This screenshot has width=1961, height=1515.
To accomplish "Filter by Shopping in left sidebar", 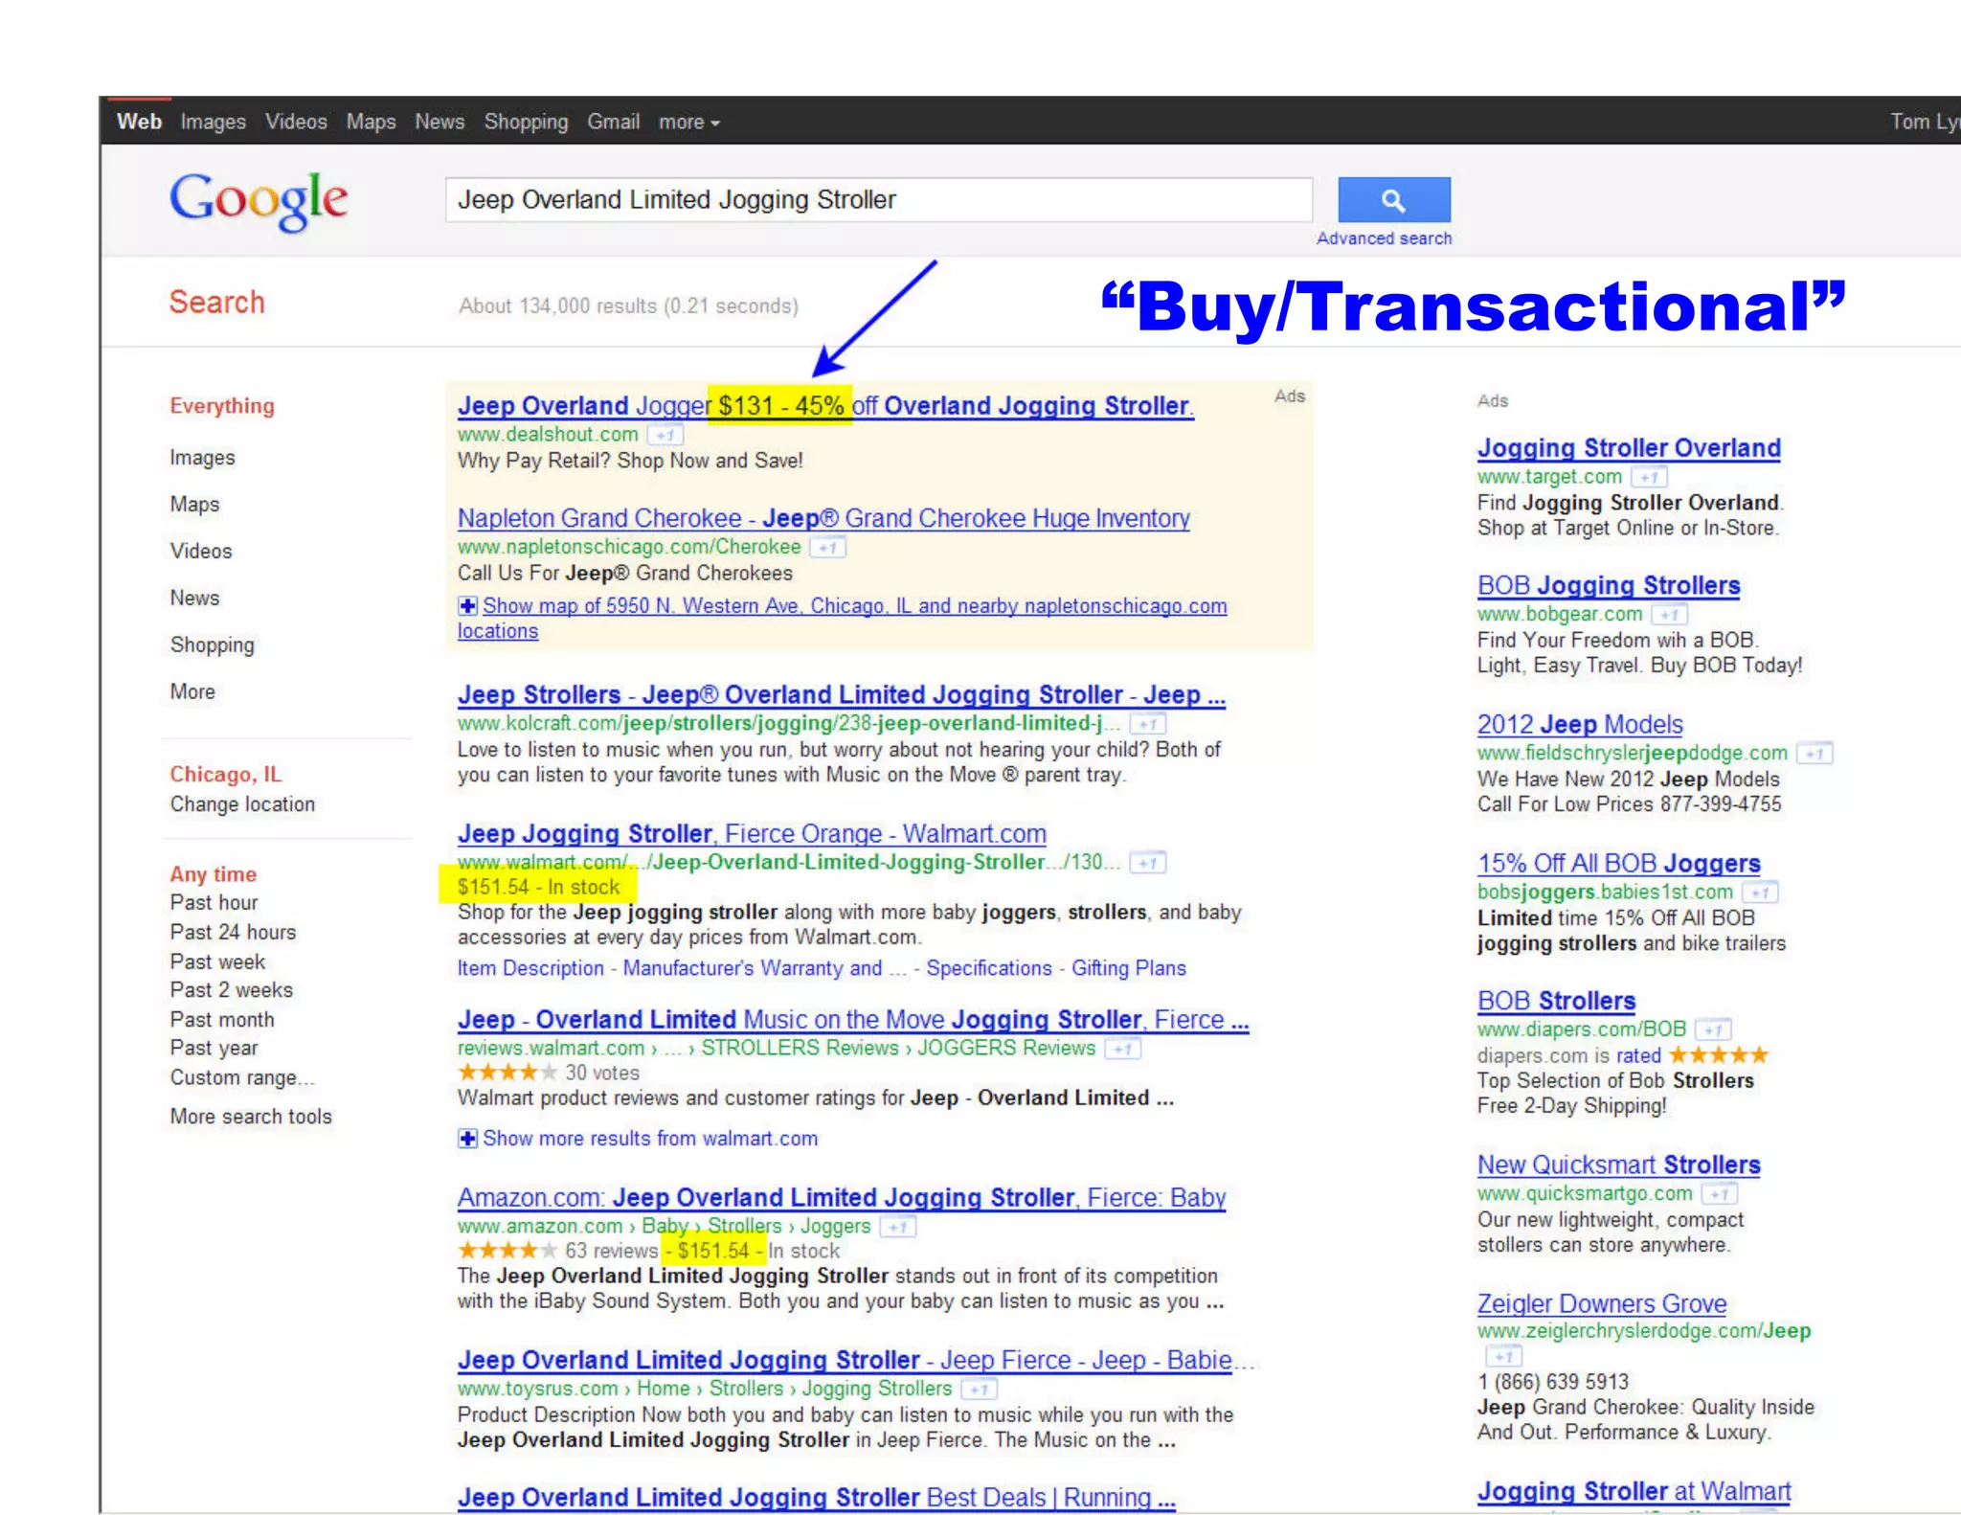I will tap(213, 644).
